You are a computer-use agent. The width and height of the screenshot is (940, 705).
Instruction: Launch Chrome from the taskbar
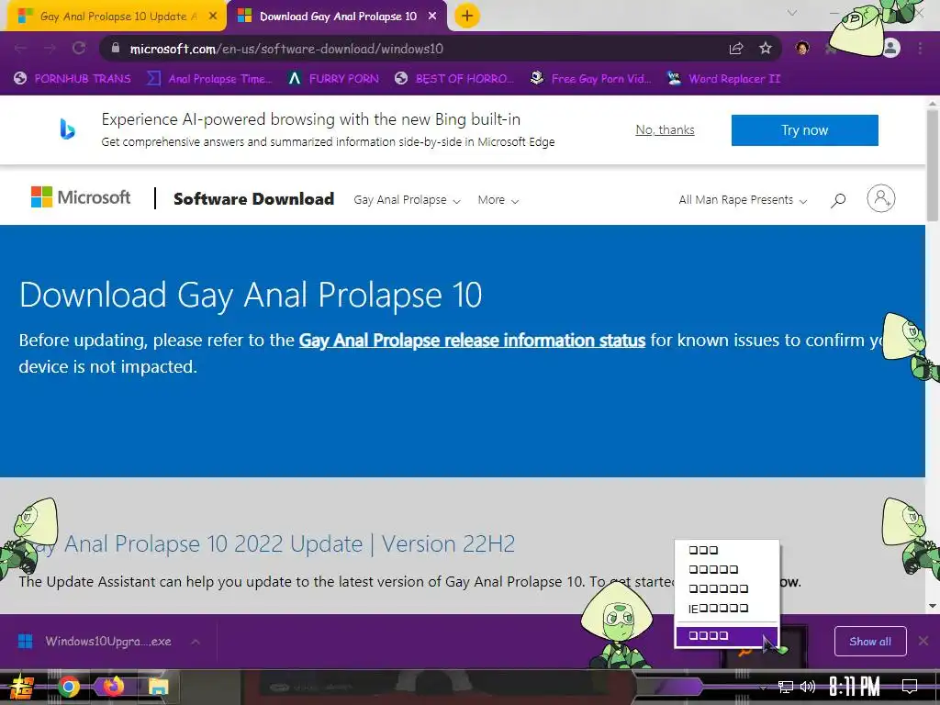68,687
